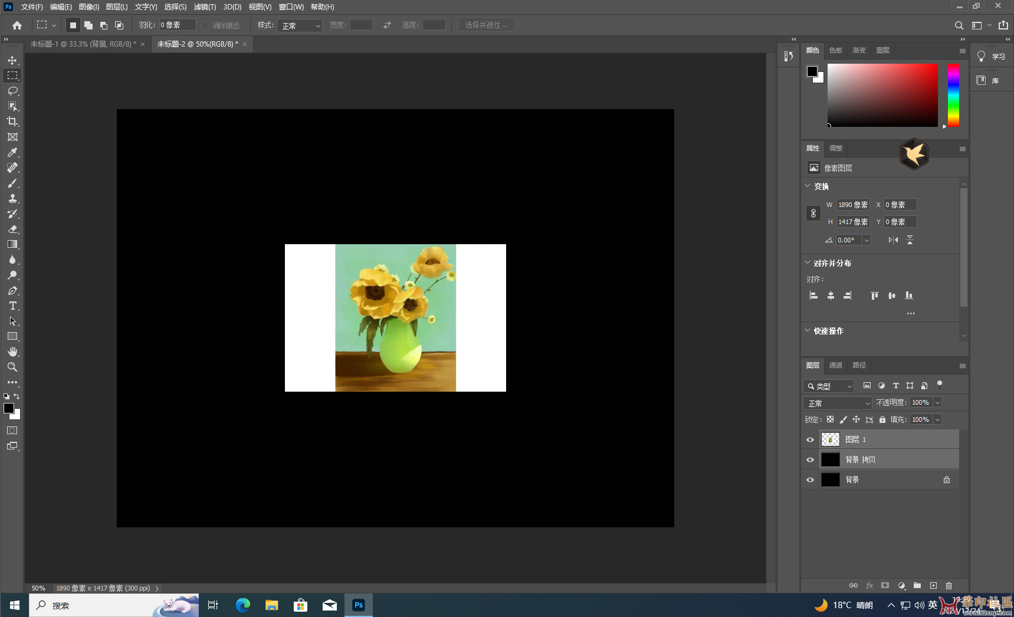Viewport: 1014px width, 617px height.
Task: Select the Dodge tool
Action: [12, 275]
